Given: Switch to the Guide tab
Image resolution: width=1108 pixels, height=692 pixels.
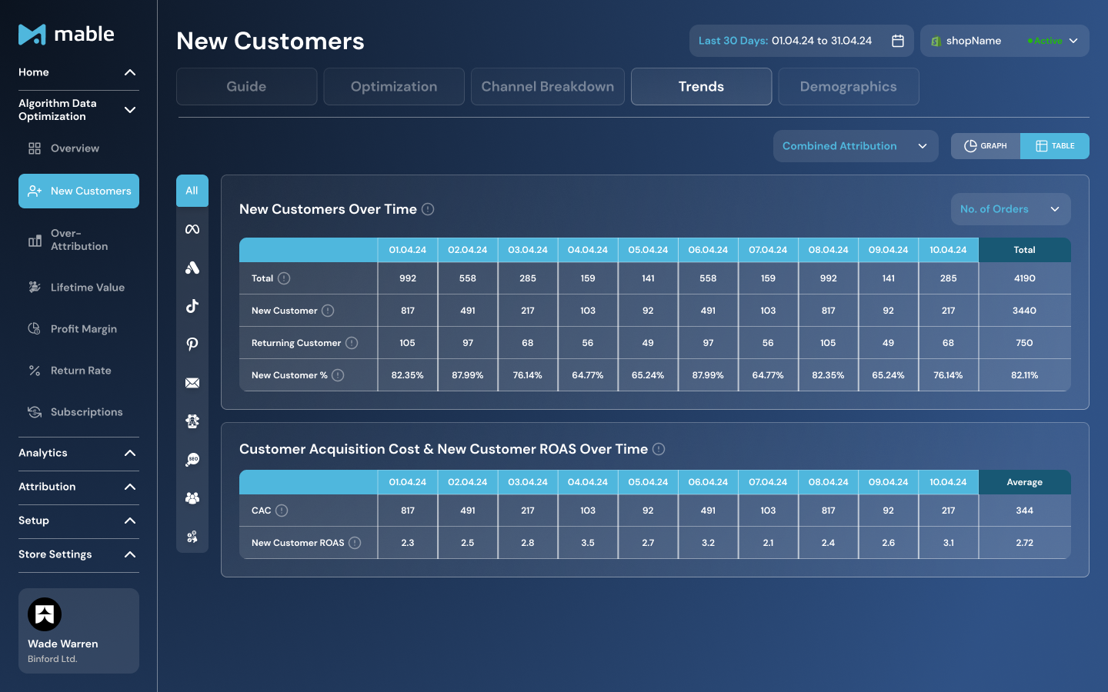Looking at the screenshot, I should point(247,86).
